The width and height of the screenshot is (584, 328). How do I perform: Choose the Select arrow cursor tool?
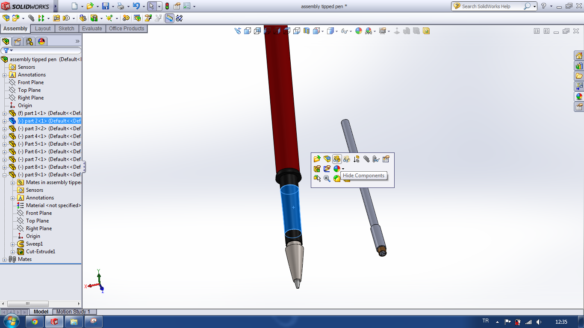coord(151,6)
